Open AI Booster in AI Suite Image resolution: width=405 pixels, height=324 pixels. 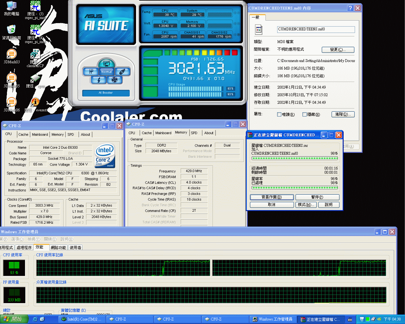coord(106,93)
